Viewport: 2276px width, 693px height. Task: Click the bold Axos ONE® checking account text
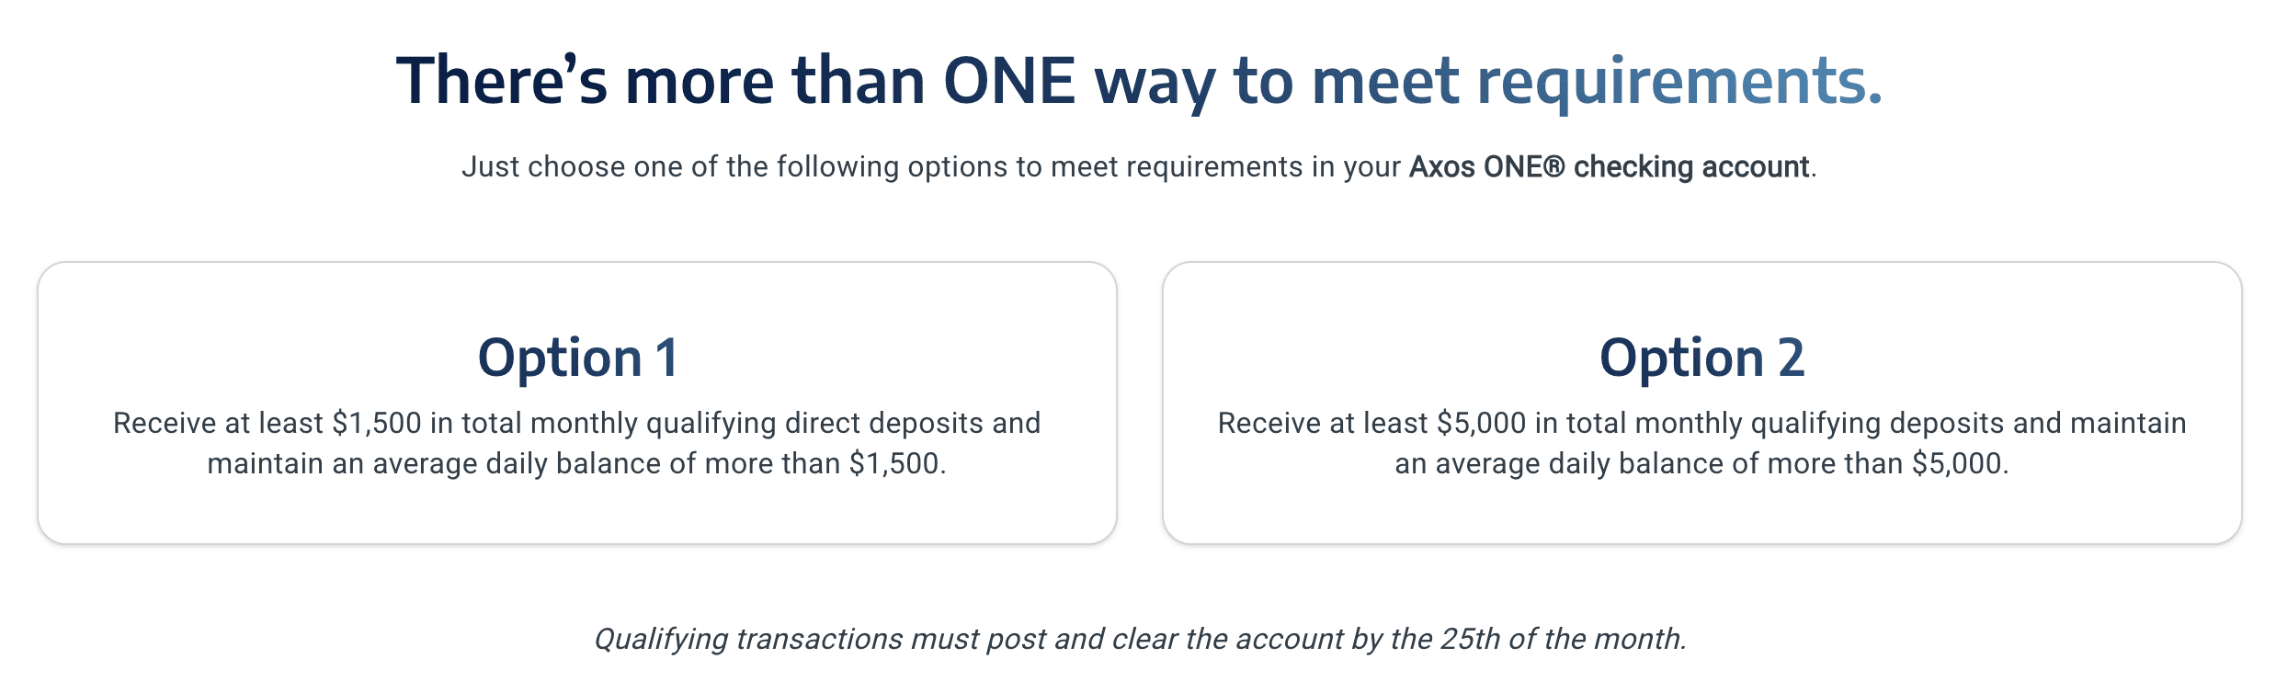click(x=1609, y=167)
